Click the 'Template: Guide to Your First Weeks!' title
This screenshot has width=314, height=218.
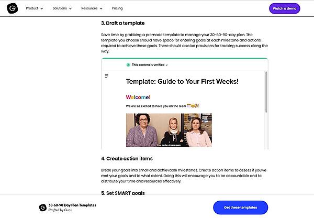tap(182, 81)
